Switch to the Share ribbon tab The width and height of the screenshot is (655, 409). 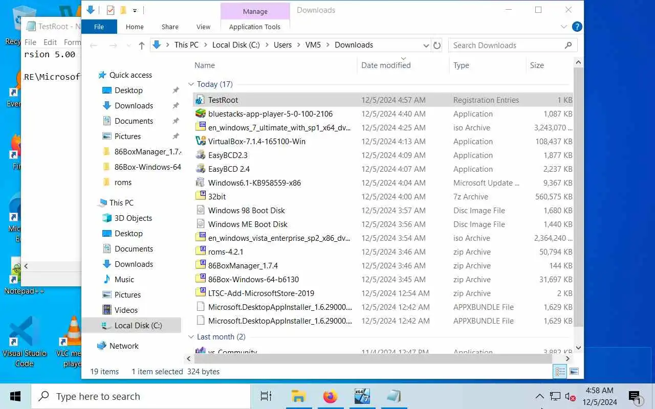point(170,27)
